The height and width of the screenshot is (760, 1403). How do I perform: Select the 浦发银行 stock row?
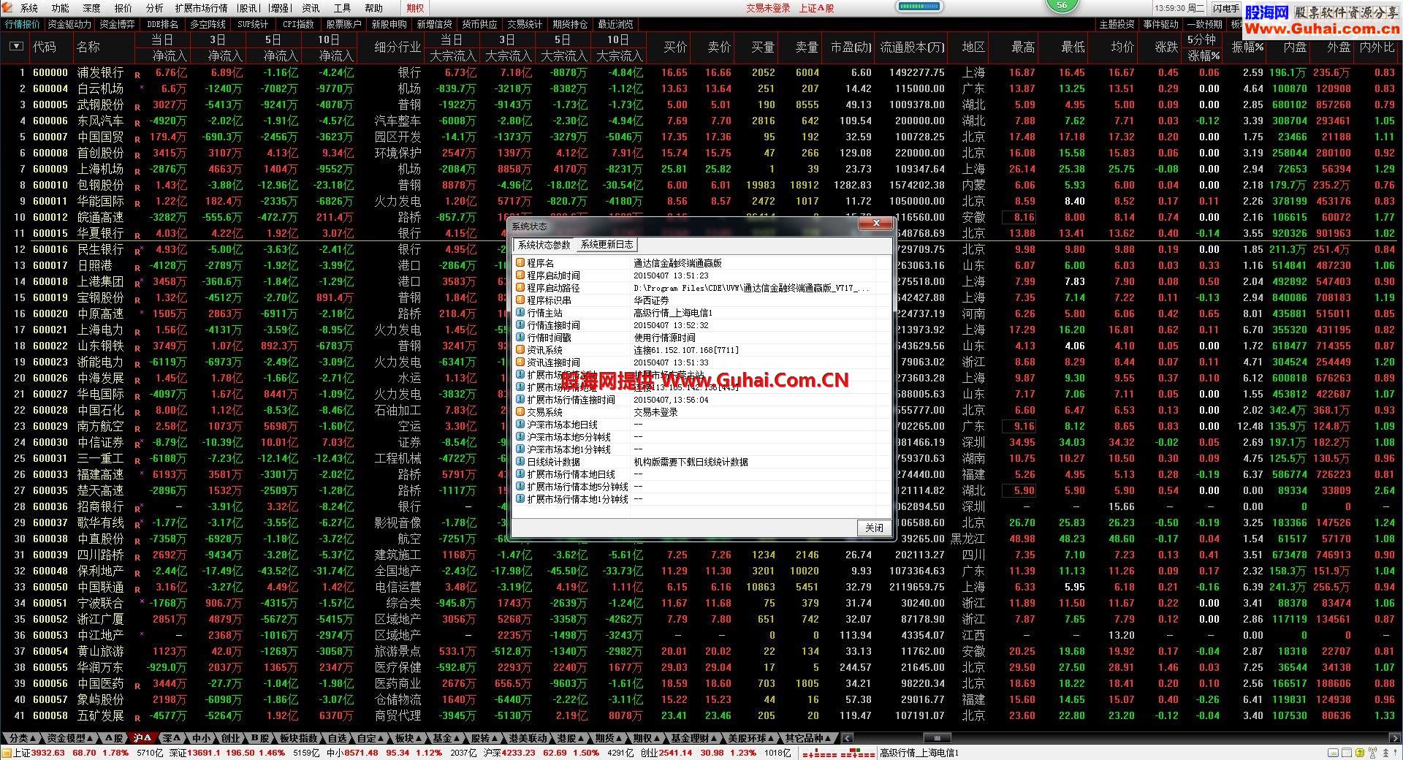[701, 72]
